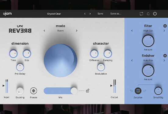Open the Crystal Clear preset name
The image size is (168, 114).
(54, 14)
